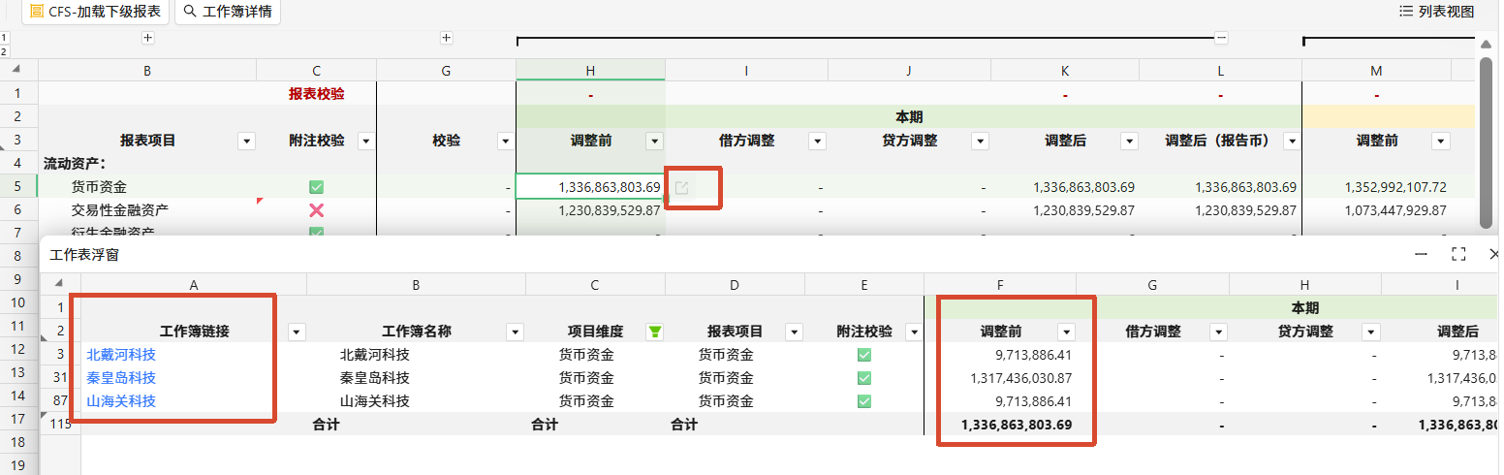Select cell 1,336,863,803.69 in column H
Image resolution: width=1504 pixels, height=475 pixels.
[590, 187]
